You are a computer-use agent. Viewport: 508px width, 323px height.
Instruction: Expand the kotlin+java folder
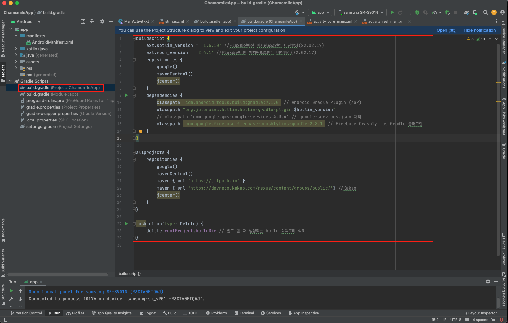pyautogui.click(x=16, y=49)
